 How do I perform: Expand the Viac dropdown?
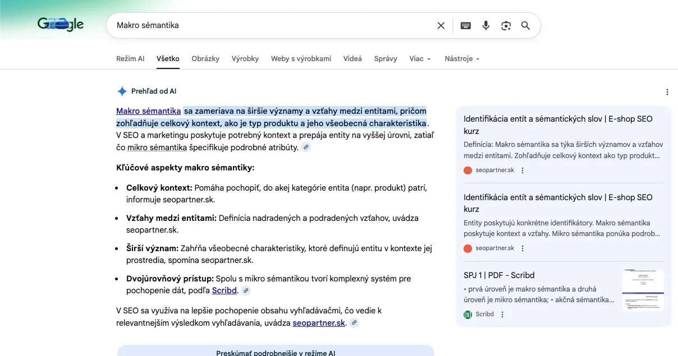coord(420,59)
